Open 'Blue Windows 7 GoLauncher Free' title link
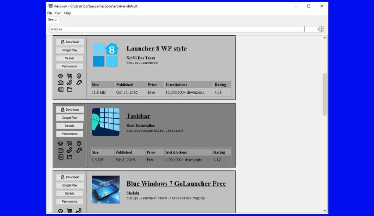The width and height of the screenshot is (374, 216). pyautogui.click(x=176, y=183)
